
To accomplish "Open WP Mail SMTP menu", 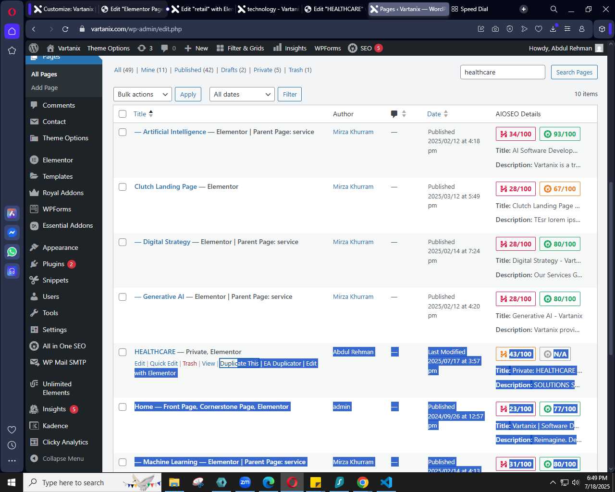I will pos(64,362).
